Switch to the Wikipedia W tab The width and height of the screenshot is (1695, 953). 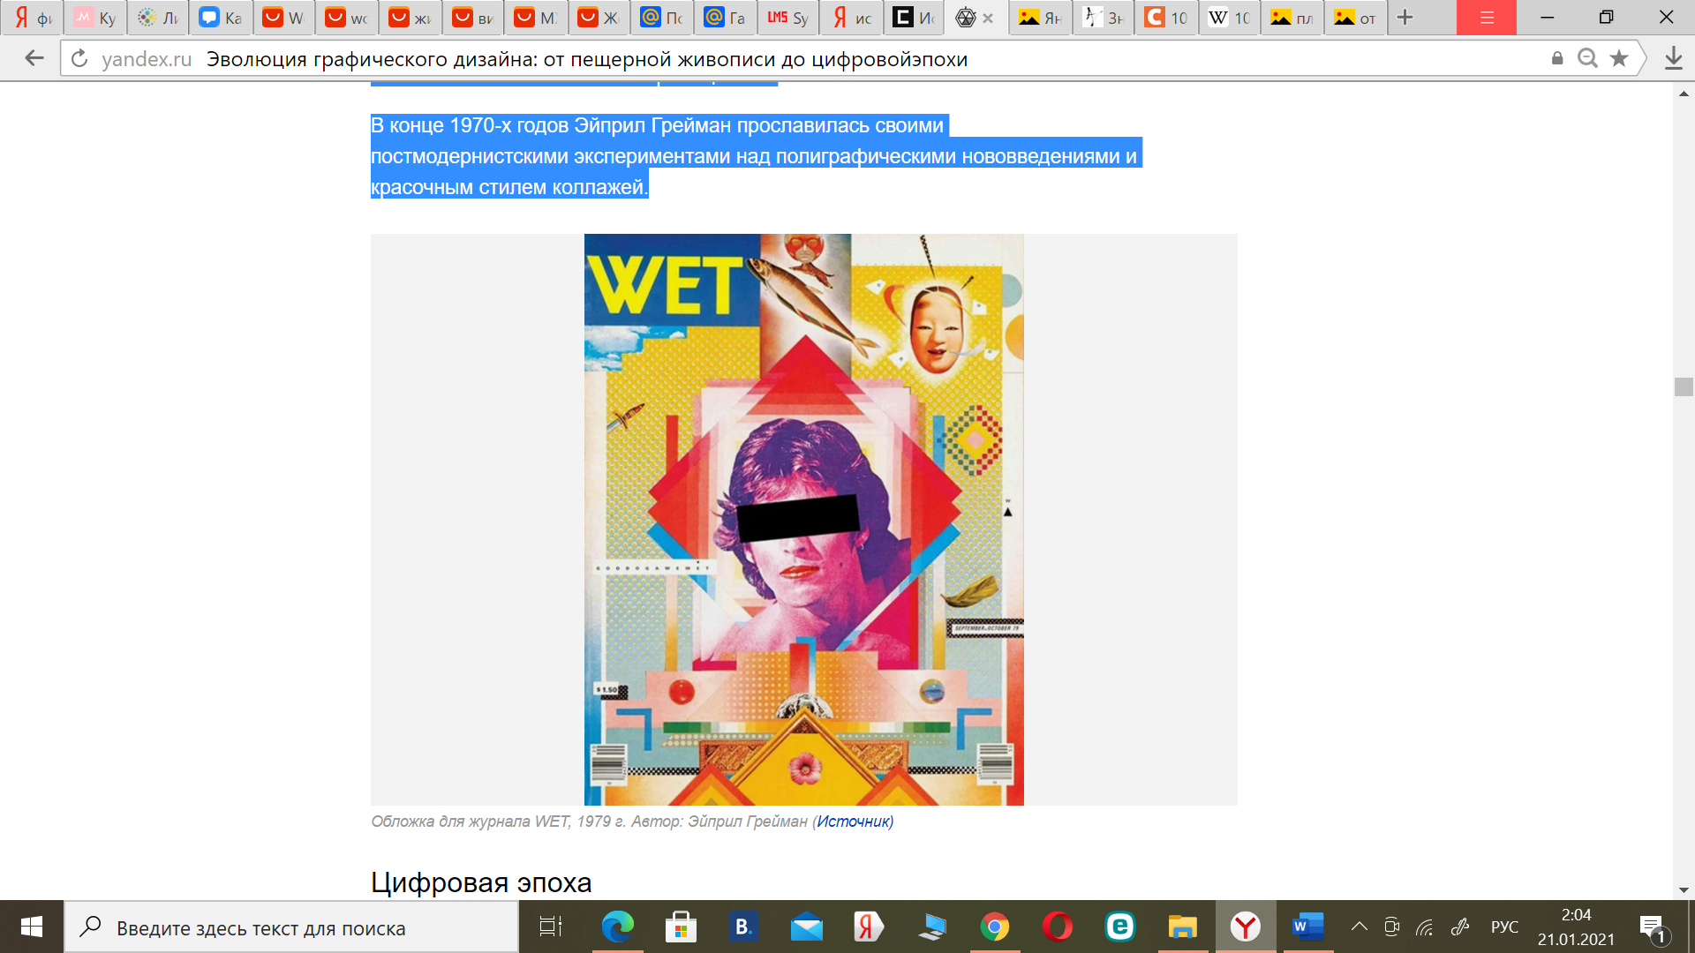[x=1229, y=18]
